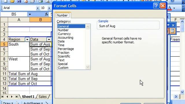Click the next sheet tab arrow
This screenshot has height=104, width=185.
[x=12, y=97]
